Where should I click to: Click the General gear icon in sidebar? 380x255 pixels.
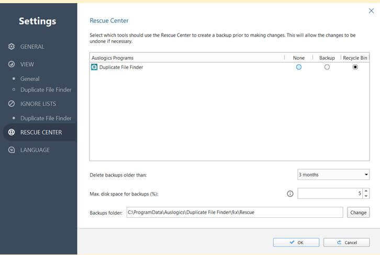[12, 47]
